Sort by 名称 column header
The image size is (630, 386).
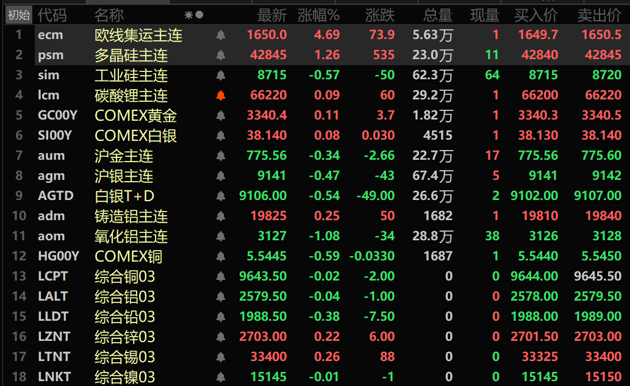click(x=109, y=16)
